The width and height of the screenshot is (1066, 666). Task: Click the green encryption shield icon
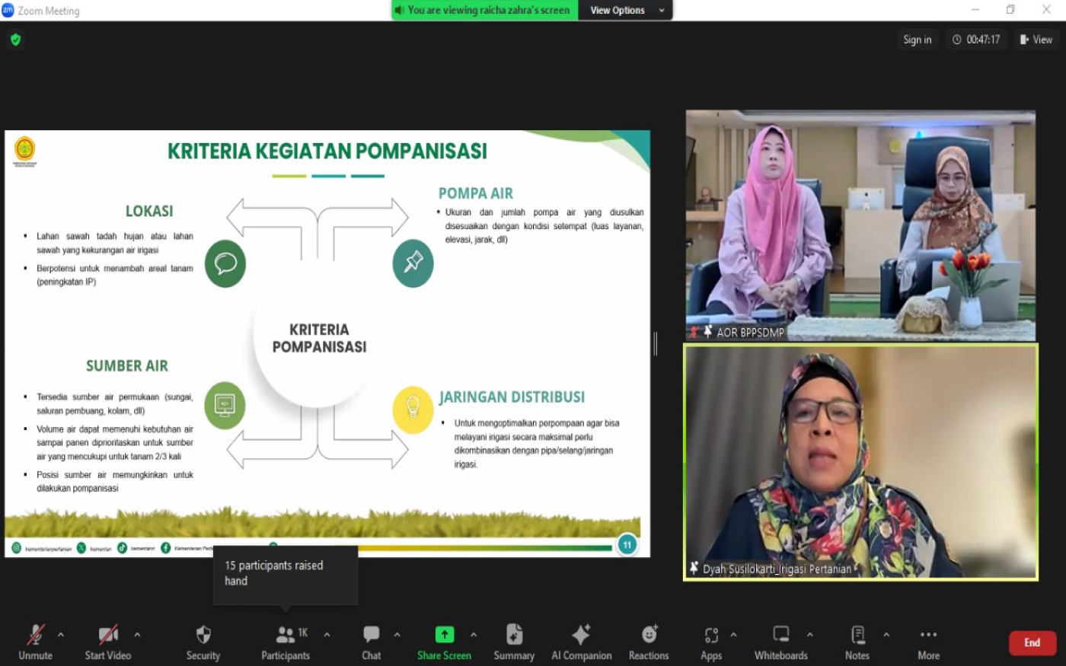coord(16,40)
